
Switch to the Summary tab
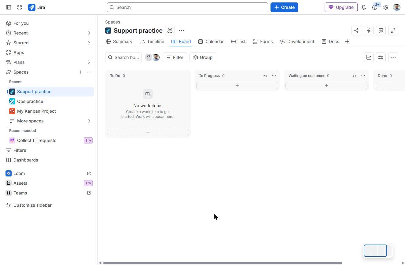coord(119,42)
